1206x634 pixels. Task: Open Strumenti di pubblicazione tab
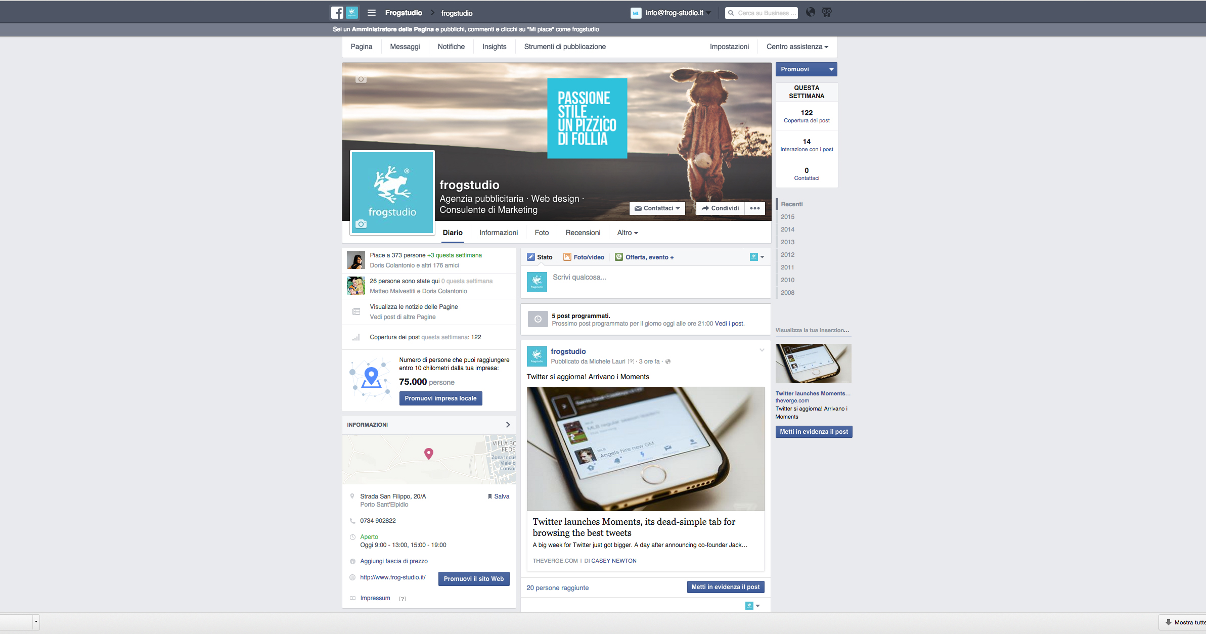(565, 47)
